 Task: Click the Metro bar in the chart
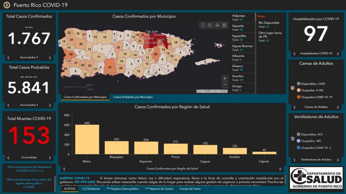coord(87,139)
